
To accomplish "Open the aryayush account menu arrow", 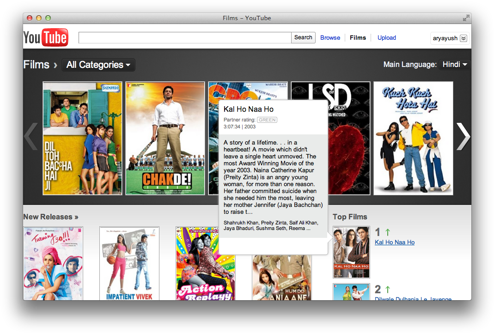I will pyautogui.click(x=464, y=38).
